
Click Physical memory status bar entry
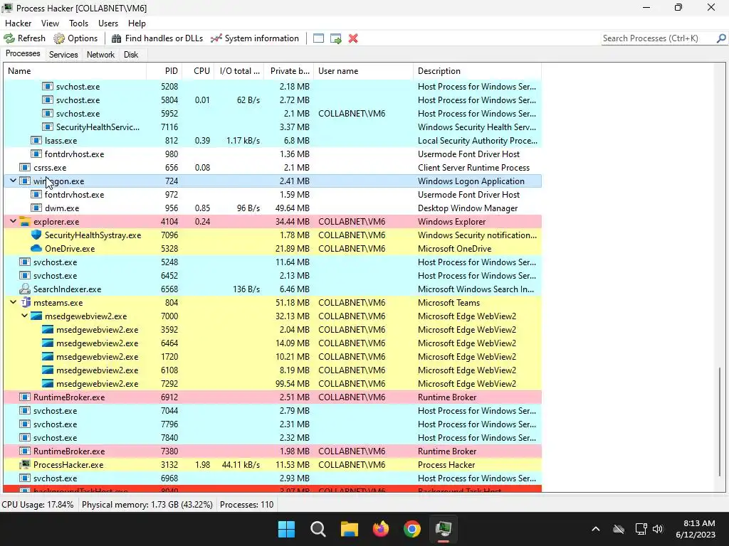coord(147,504)
